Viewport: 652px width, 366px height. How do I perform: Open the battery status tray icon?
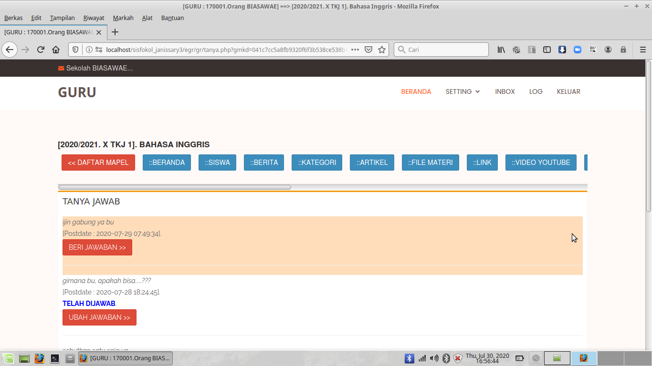520,358
